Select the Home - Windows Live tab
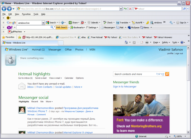 coord(30,43)
